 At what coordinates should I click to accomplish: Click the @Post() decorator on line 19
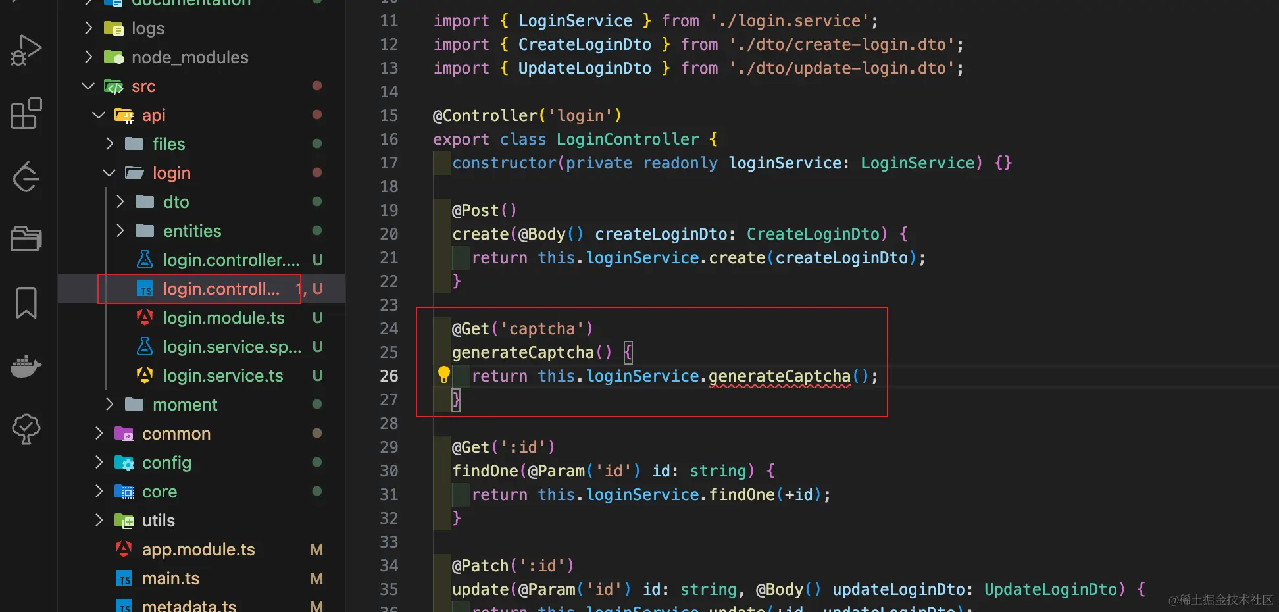tap(484, 211)
